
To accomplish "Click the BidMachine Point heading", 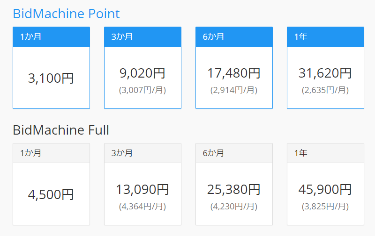I will pyautogui.click(x=66, y=14).
